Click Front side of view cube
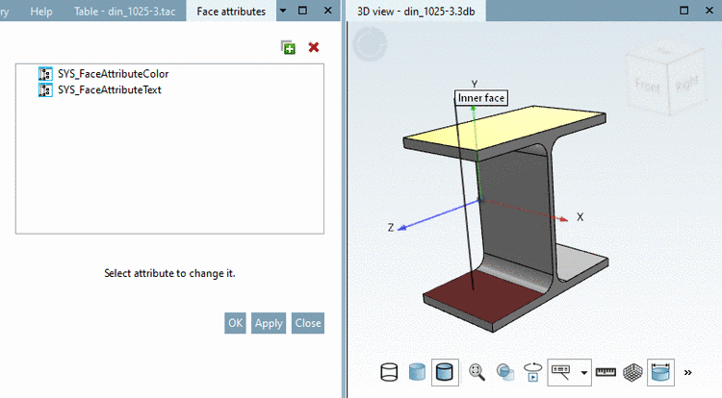 point(648,85)
